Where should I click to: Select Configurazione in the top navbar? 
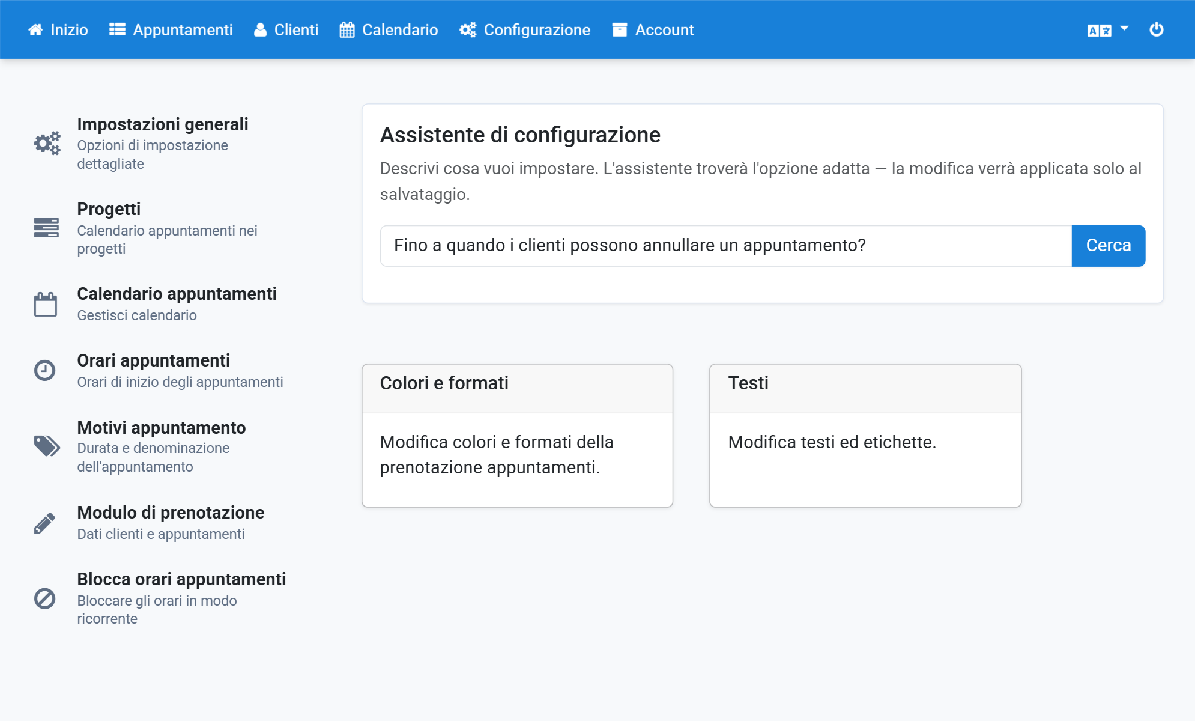525,29
